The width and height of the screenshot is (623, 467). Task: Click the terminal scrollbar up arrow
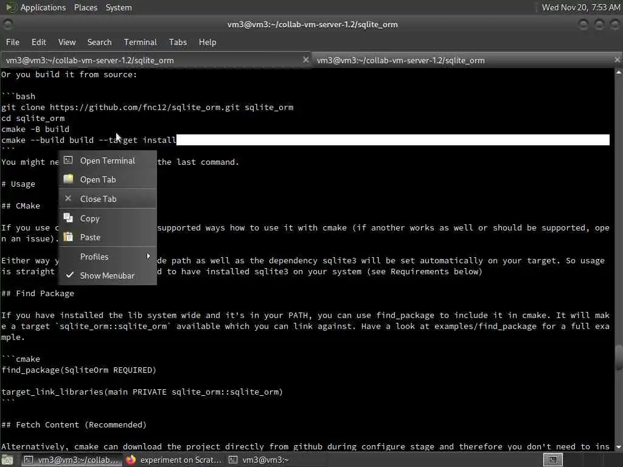pyautogui.click(x=619, y=72)
